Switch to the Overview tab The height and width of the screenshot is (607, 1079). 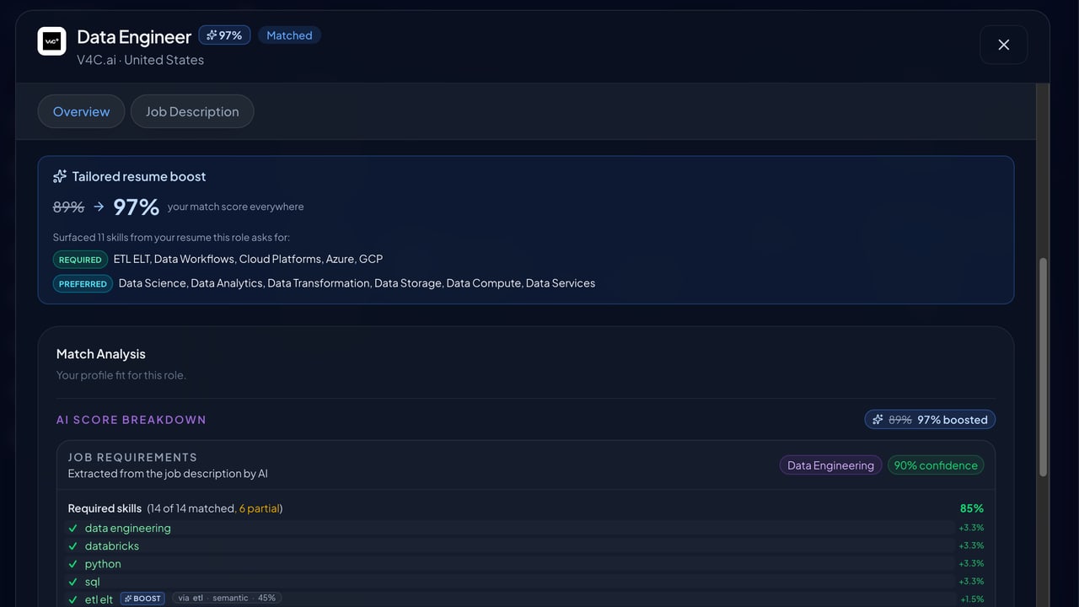pyautogui.click(x=81, y=111)
